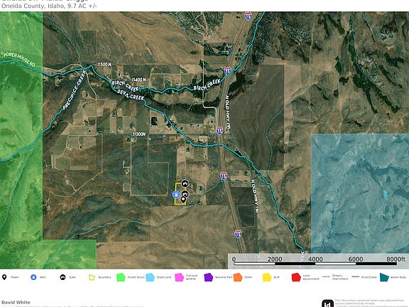409x307 pixels.
Task: Select the lower Gate marker beside Well marker
Action: (x=185, y=194)
